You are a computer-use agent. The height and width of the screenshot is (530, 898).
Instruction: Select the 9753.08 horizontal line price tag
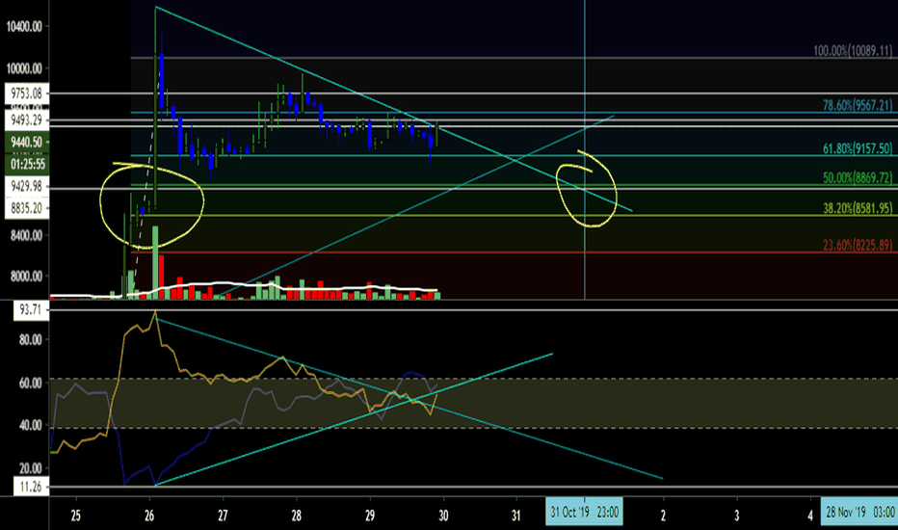[26, 93]
